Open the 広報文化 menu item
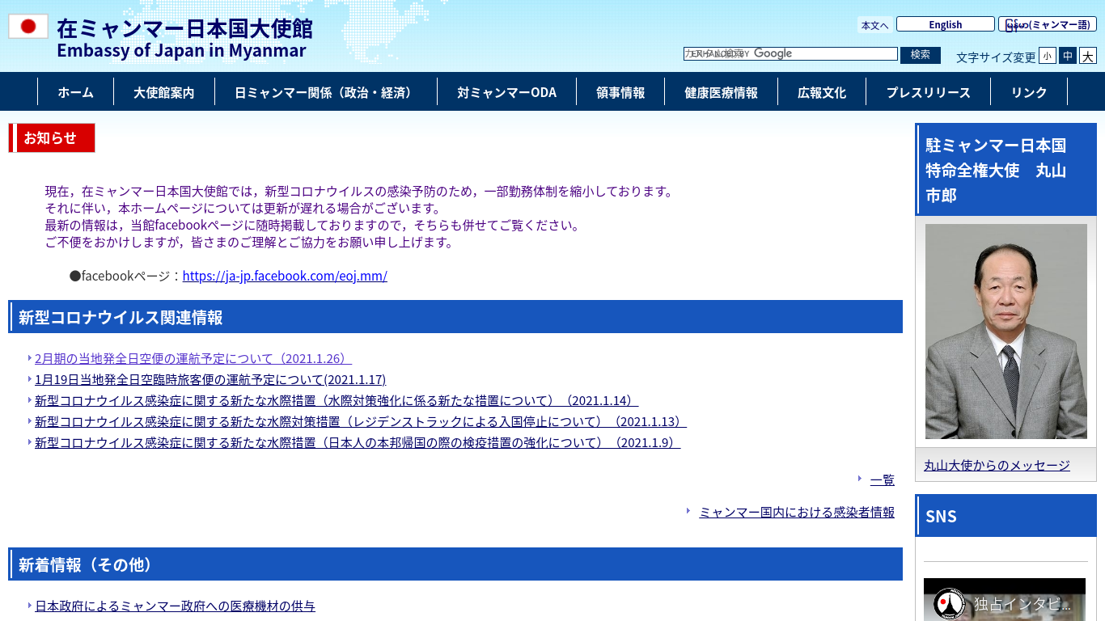Viewport: 1105px width, 621px height. click(x=822, y=92)
